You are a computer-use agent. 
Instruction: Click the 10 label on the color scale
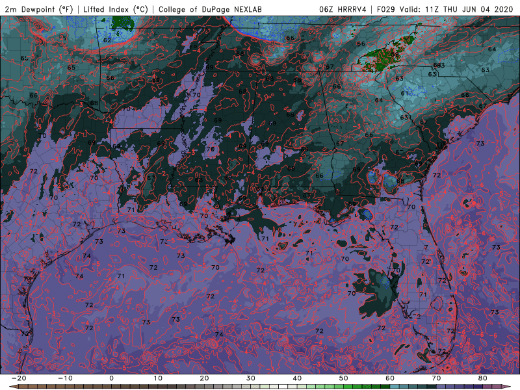click(158, 378)
